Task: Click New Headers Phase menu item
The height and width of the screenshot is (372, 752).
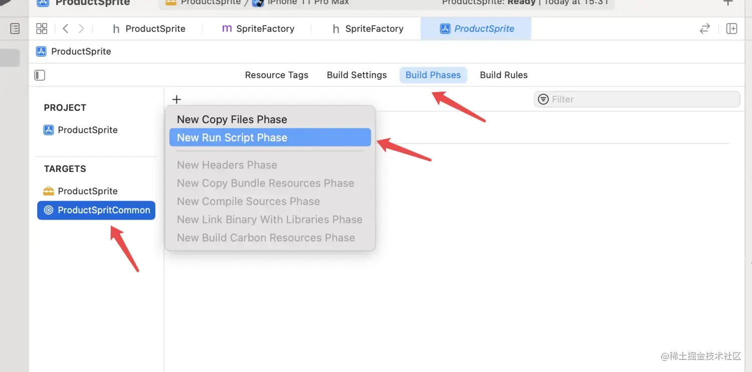Action: (x=270, y=165)
